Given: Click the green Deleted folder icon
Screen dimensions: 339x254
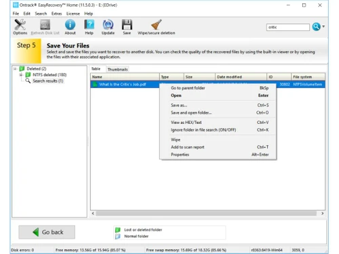Looking at the screenshot, I should coord(22,68).
